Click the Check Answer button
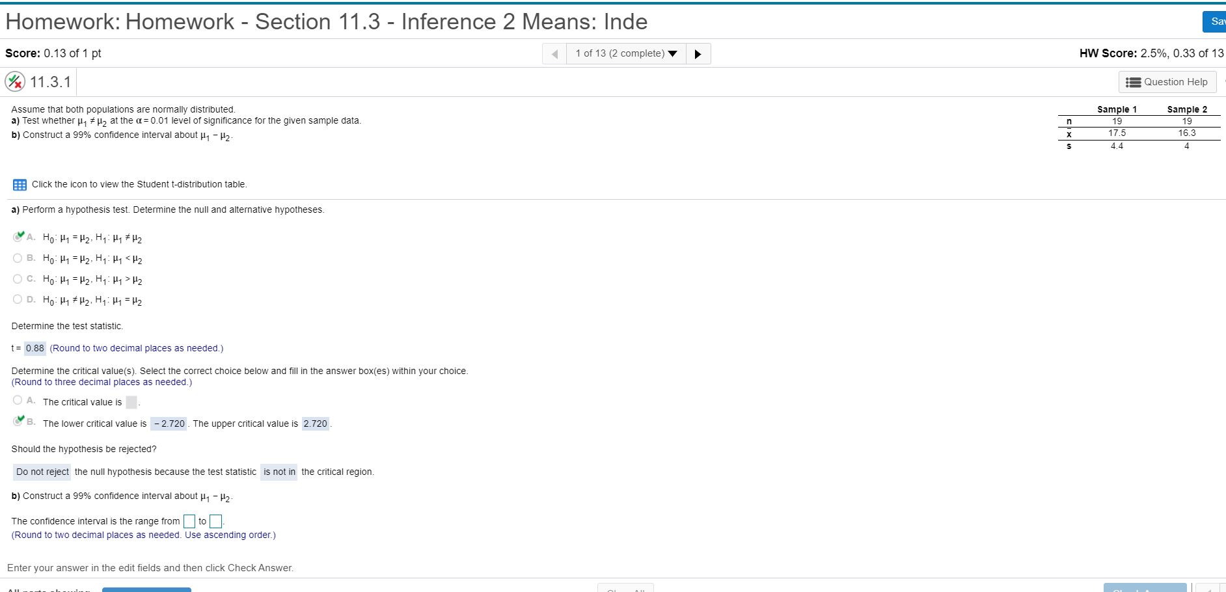This screenshot has height=592, width=1226. 1144,589
